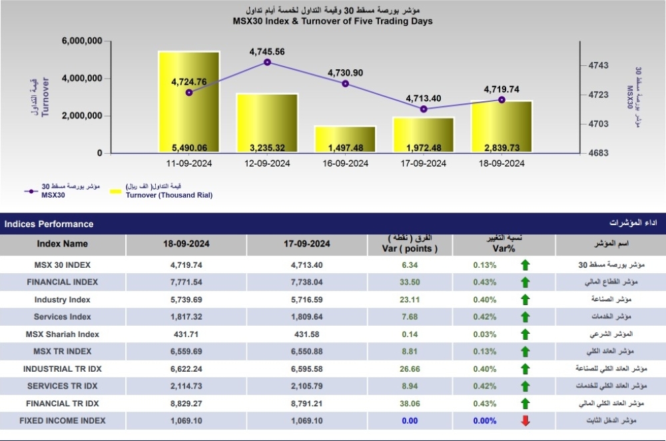The width and height of the screenshot is (666, 441).
Task: Click the MSX TR INDEX row name
Action: coord(63,351)
